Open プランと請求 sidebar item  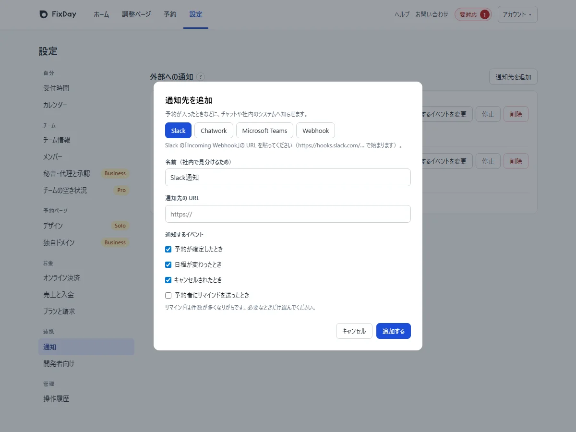(86, 312)
